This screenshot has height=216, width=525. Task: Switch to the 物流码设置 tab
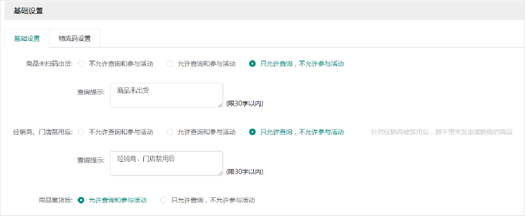74,38
